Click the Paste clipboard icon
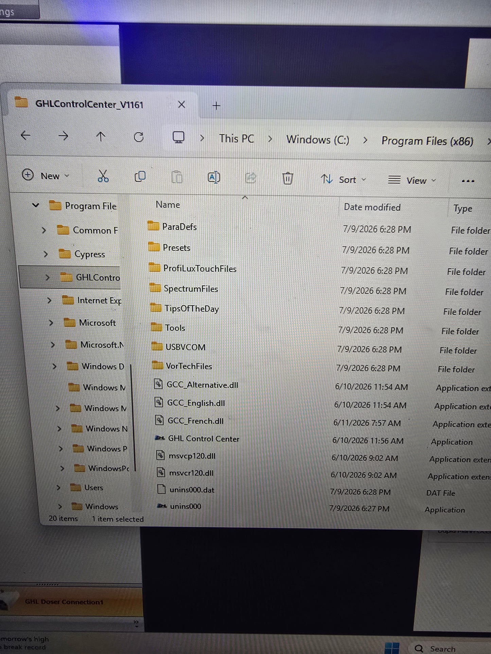Viewport: 491px width, 654px height. click(x=177, y=177)
